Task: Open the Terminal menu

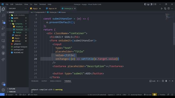Action: [x=42, y=4]
